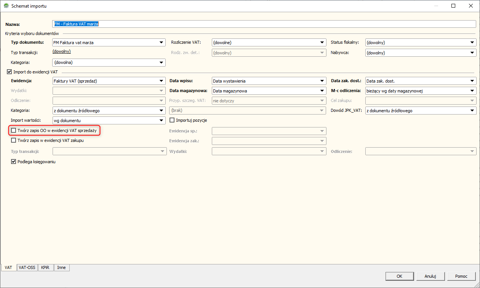
Task: Minimize the Schemat importu window
Action: point(436,6)
